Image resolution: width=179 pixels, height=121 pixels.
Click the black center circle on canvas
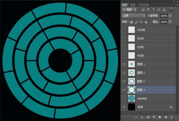60,61
